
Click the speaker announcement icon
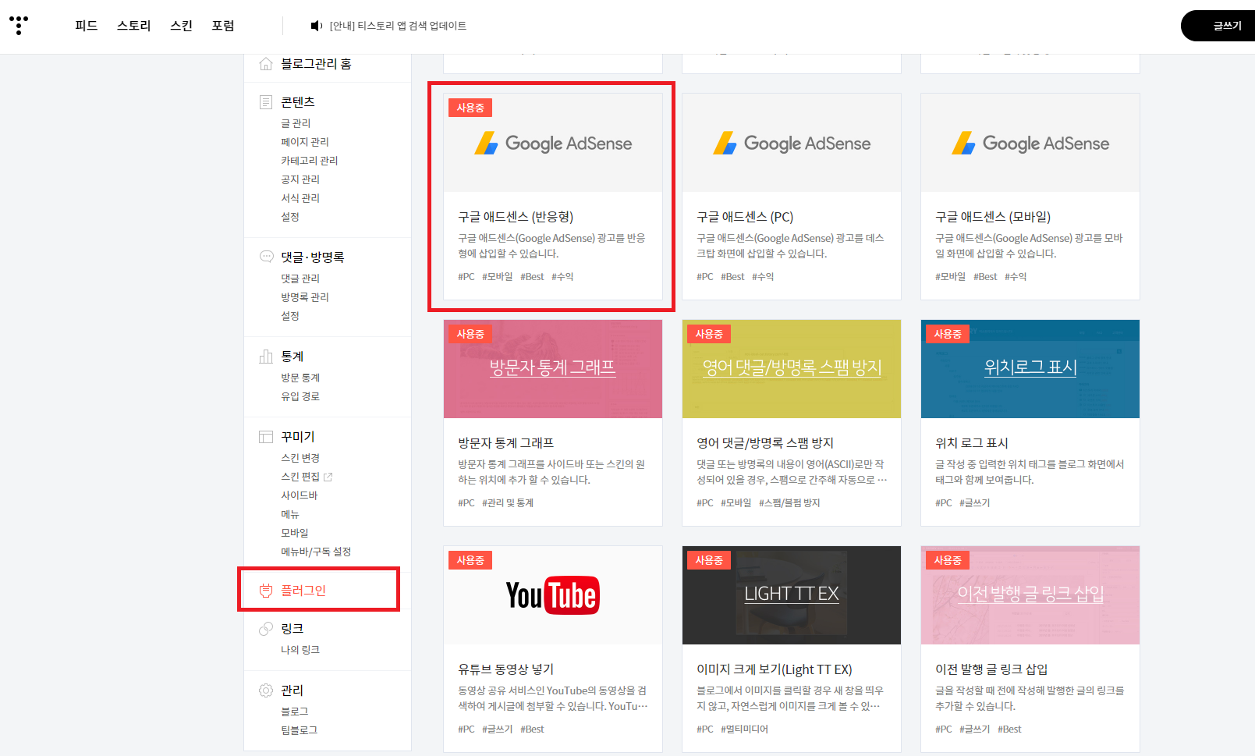pyautogui.click(x=316, y=26)
